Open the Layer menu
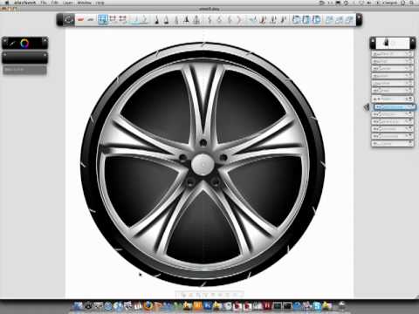Viewport: 419px width, 314px height. click(68, 3)
